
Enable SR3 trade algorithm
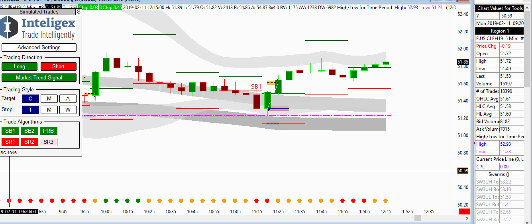click(48, 142)
